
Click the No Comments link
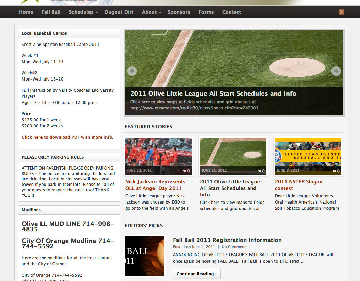tap(234, 247)
